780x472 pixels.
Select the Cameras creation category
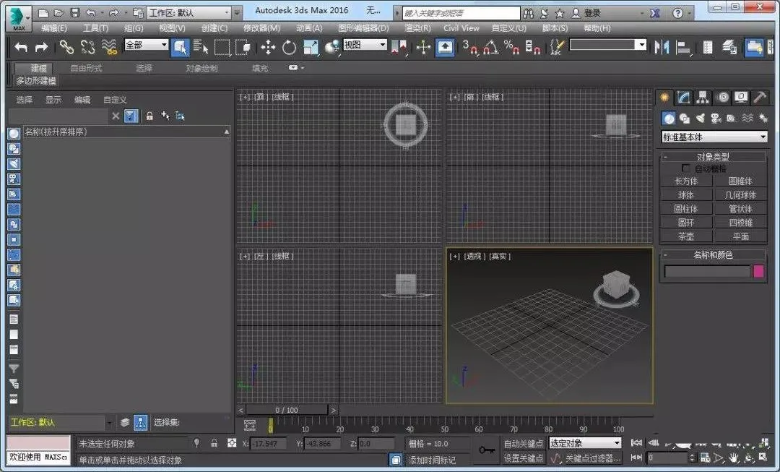[716, 118]
